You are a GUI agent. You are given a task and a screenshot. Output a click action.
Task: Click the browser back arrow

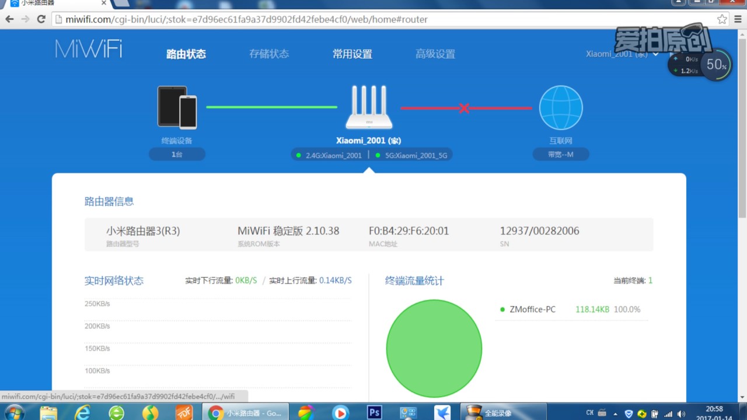10,19
